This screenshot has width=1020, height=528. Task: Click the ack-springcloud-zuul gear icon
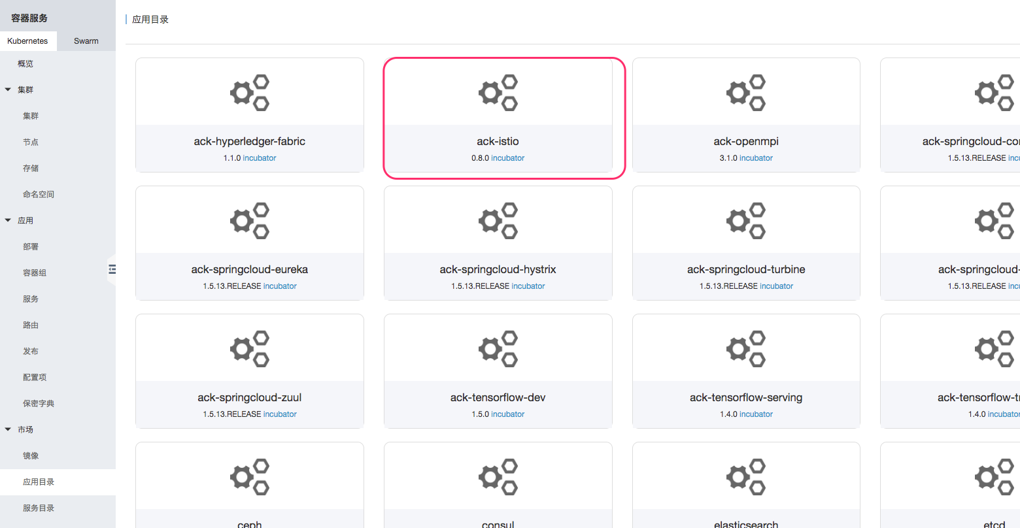[x=250, y=349]
